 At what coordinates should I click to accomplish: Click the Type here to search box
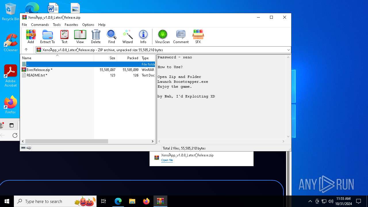click(55, 201)
